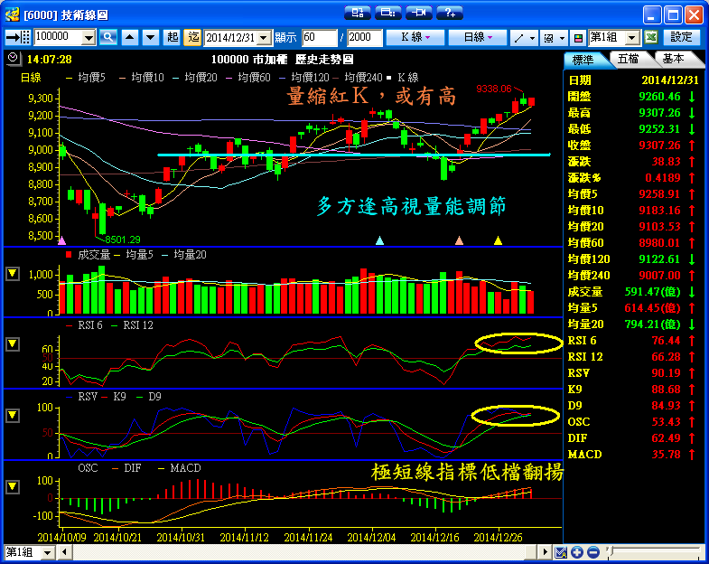Click the help question mark icon in title bar
Image resolution: width=709 pixels, height=564 pixels.
pyautogui.click(x=449, y=13)
